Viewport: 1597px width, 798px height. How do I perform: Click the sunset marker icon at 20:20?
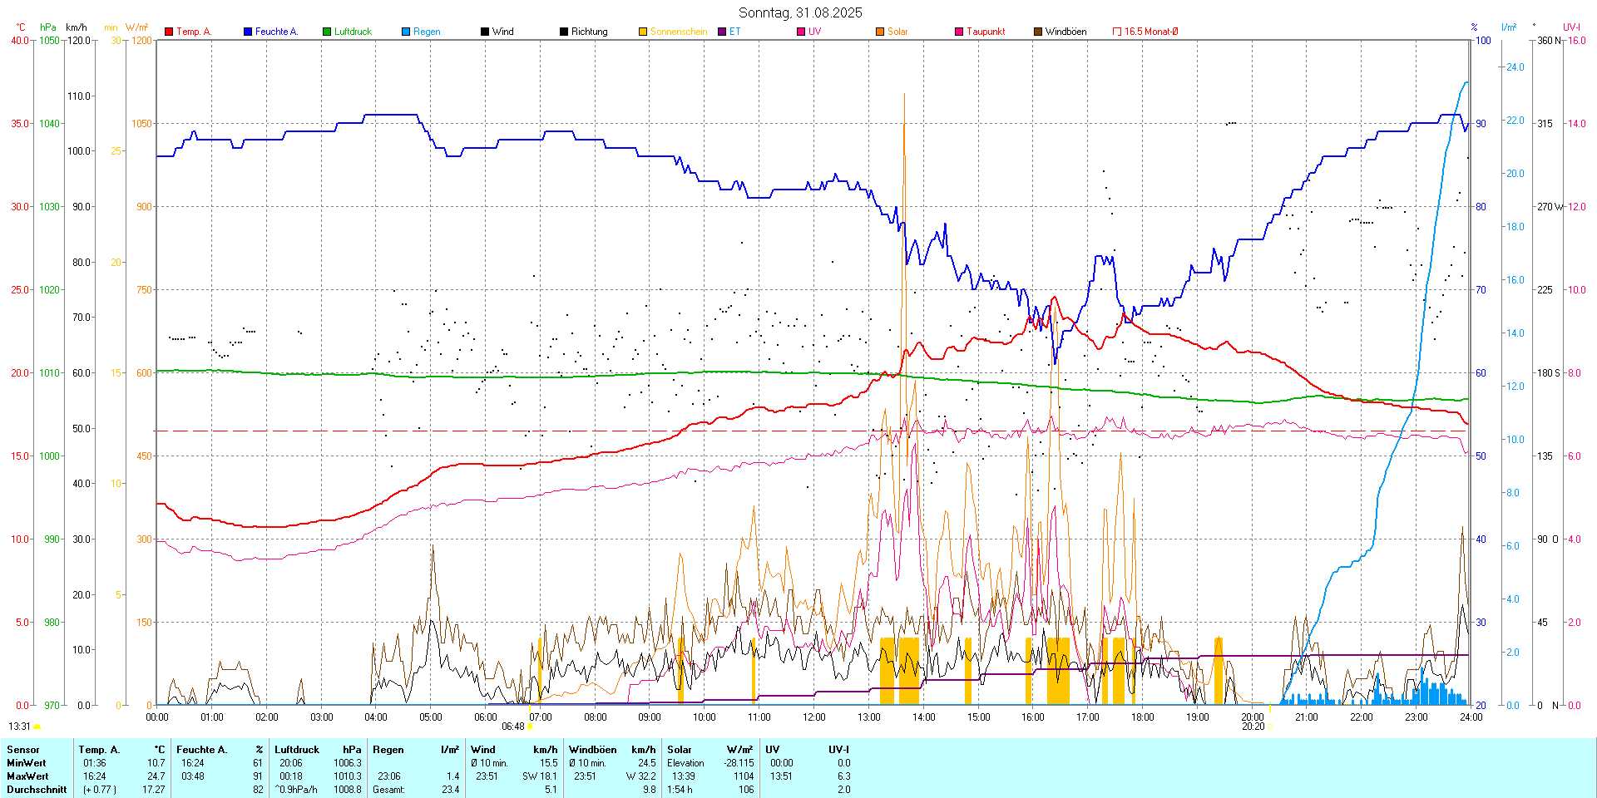[1269, 727]
